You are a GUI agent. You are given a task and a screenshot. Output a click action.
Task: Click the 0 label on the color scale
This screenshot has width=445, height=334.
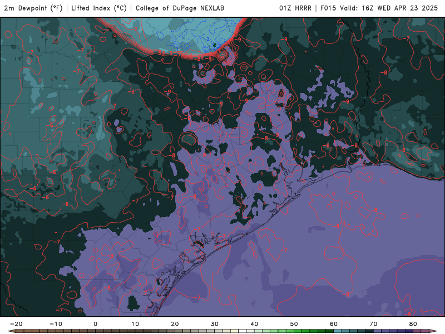(x=95, y=324)
